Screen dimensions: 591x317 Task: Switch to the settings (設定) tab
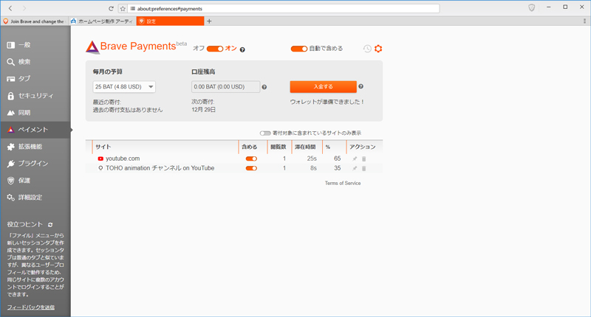171,21
